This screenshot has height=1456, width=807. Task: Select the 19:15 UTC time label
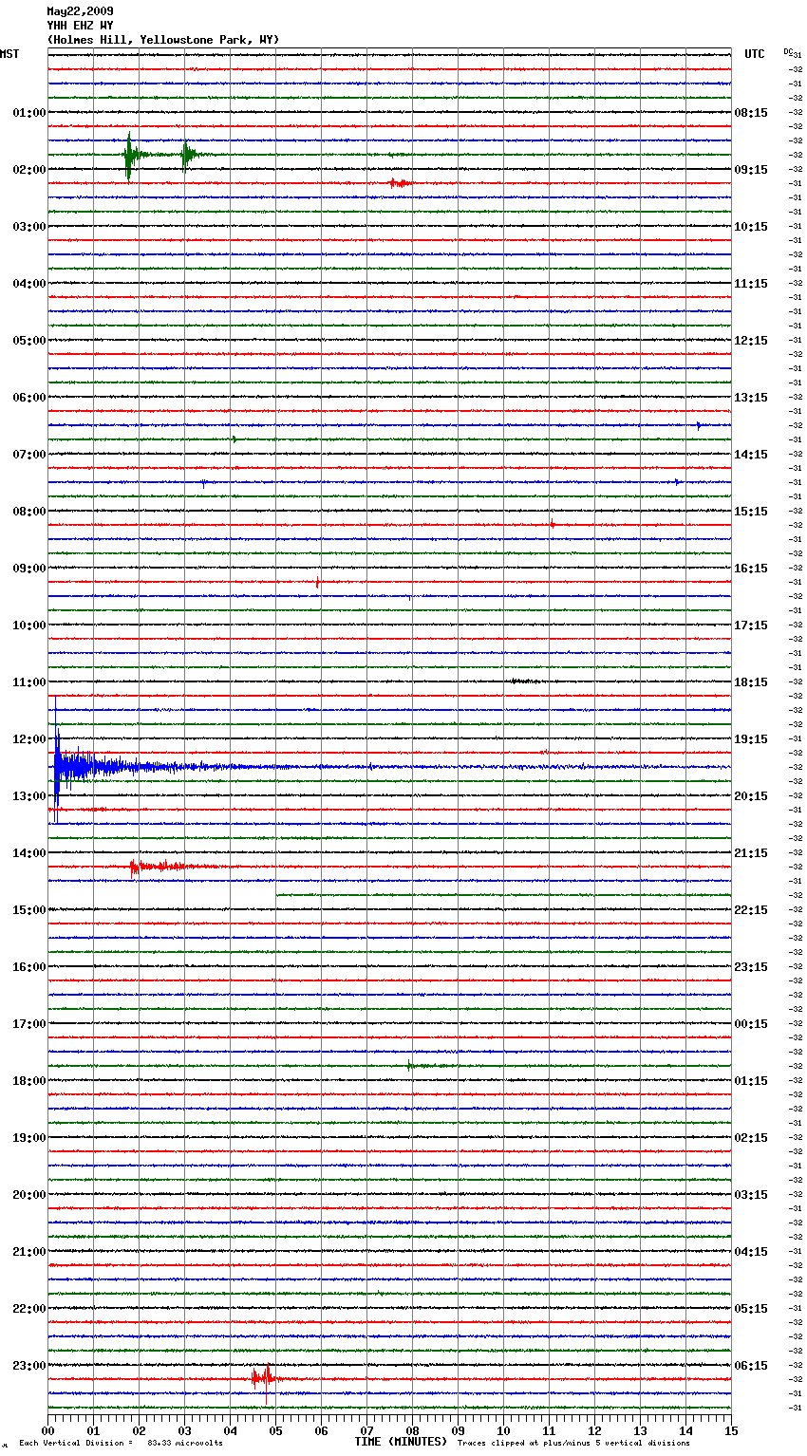(x=751, y=739)
